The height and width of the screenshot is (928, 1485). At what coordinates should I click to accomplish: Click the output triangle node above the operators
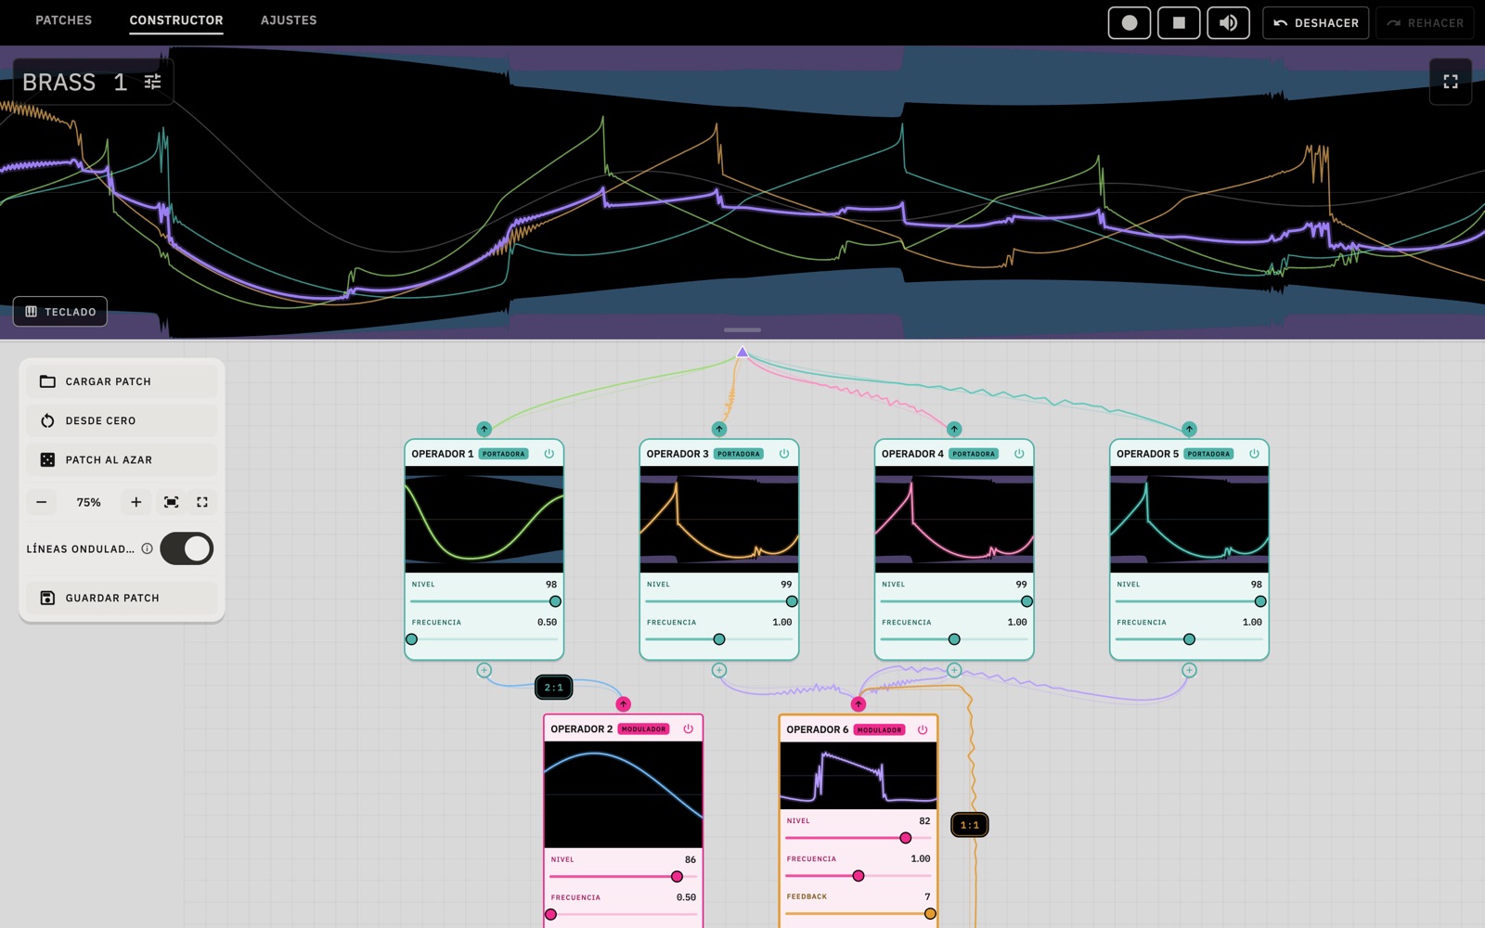coord(742,352)
